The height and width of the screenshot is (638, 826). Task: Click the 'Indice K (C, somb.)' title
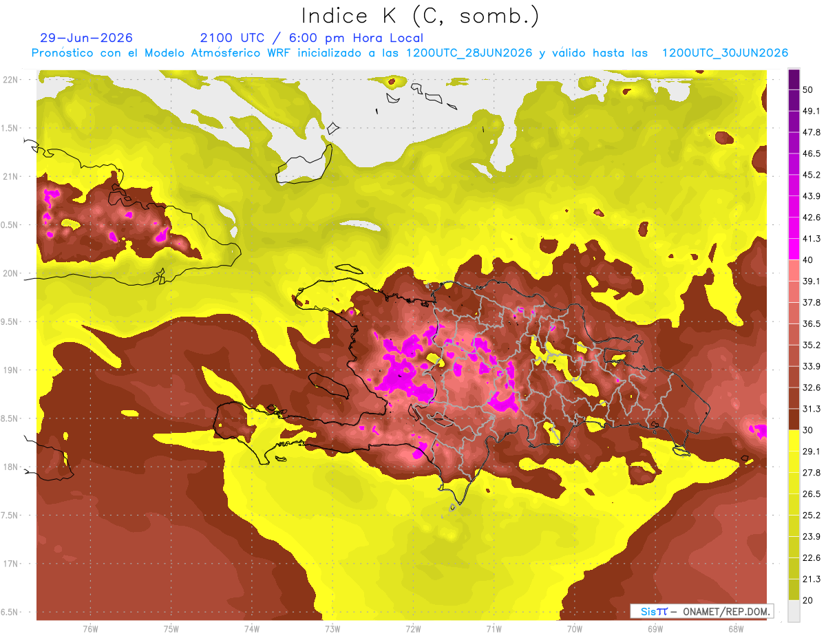pos(420,16)
